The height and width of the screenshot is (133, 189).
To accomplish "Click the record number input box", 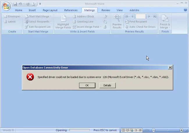I will (140, 16).
